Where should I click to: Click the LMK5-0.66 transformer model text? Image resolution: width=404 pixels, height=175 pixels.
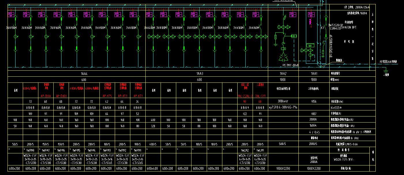click(x=351, y=144)
